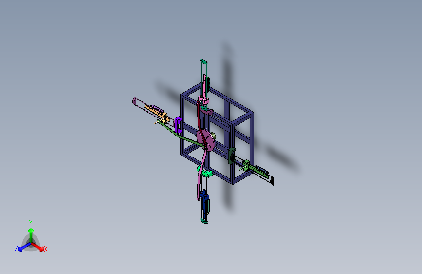
Task: Select the purple bracket on the frame's left
Action: (x=178, y=125)
